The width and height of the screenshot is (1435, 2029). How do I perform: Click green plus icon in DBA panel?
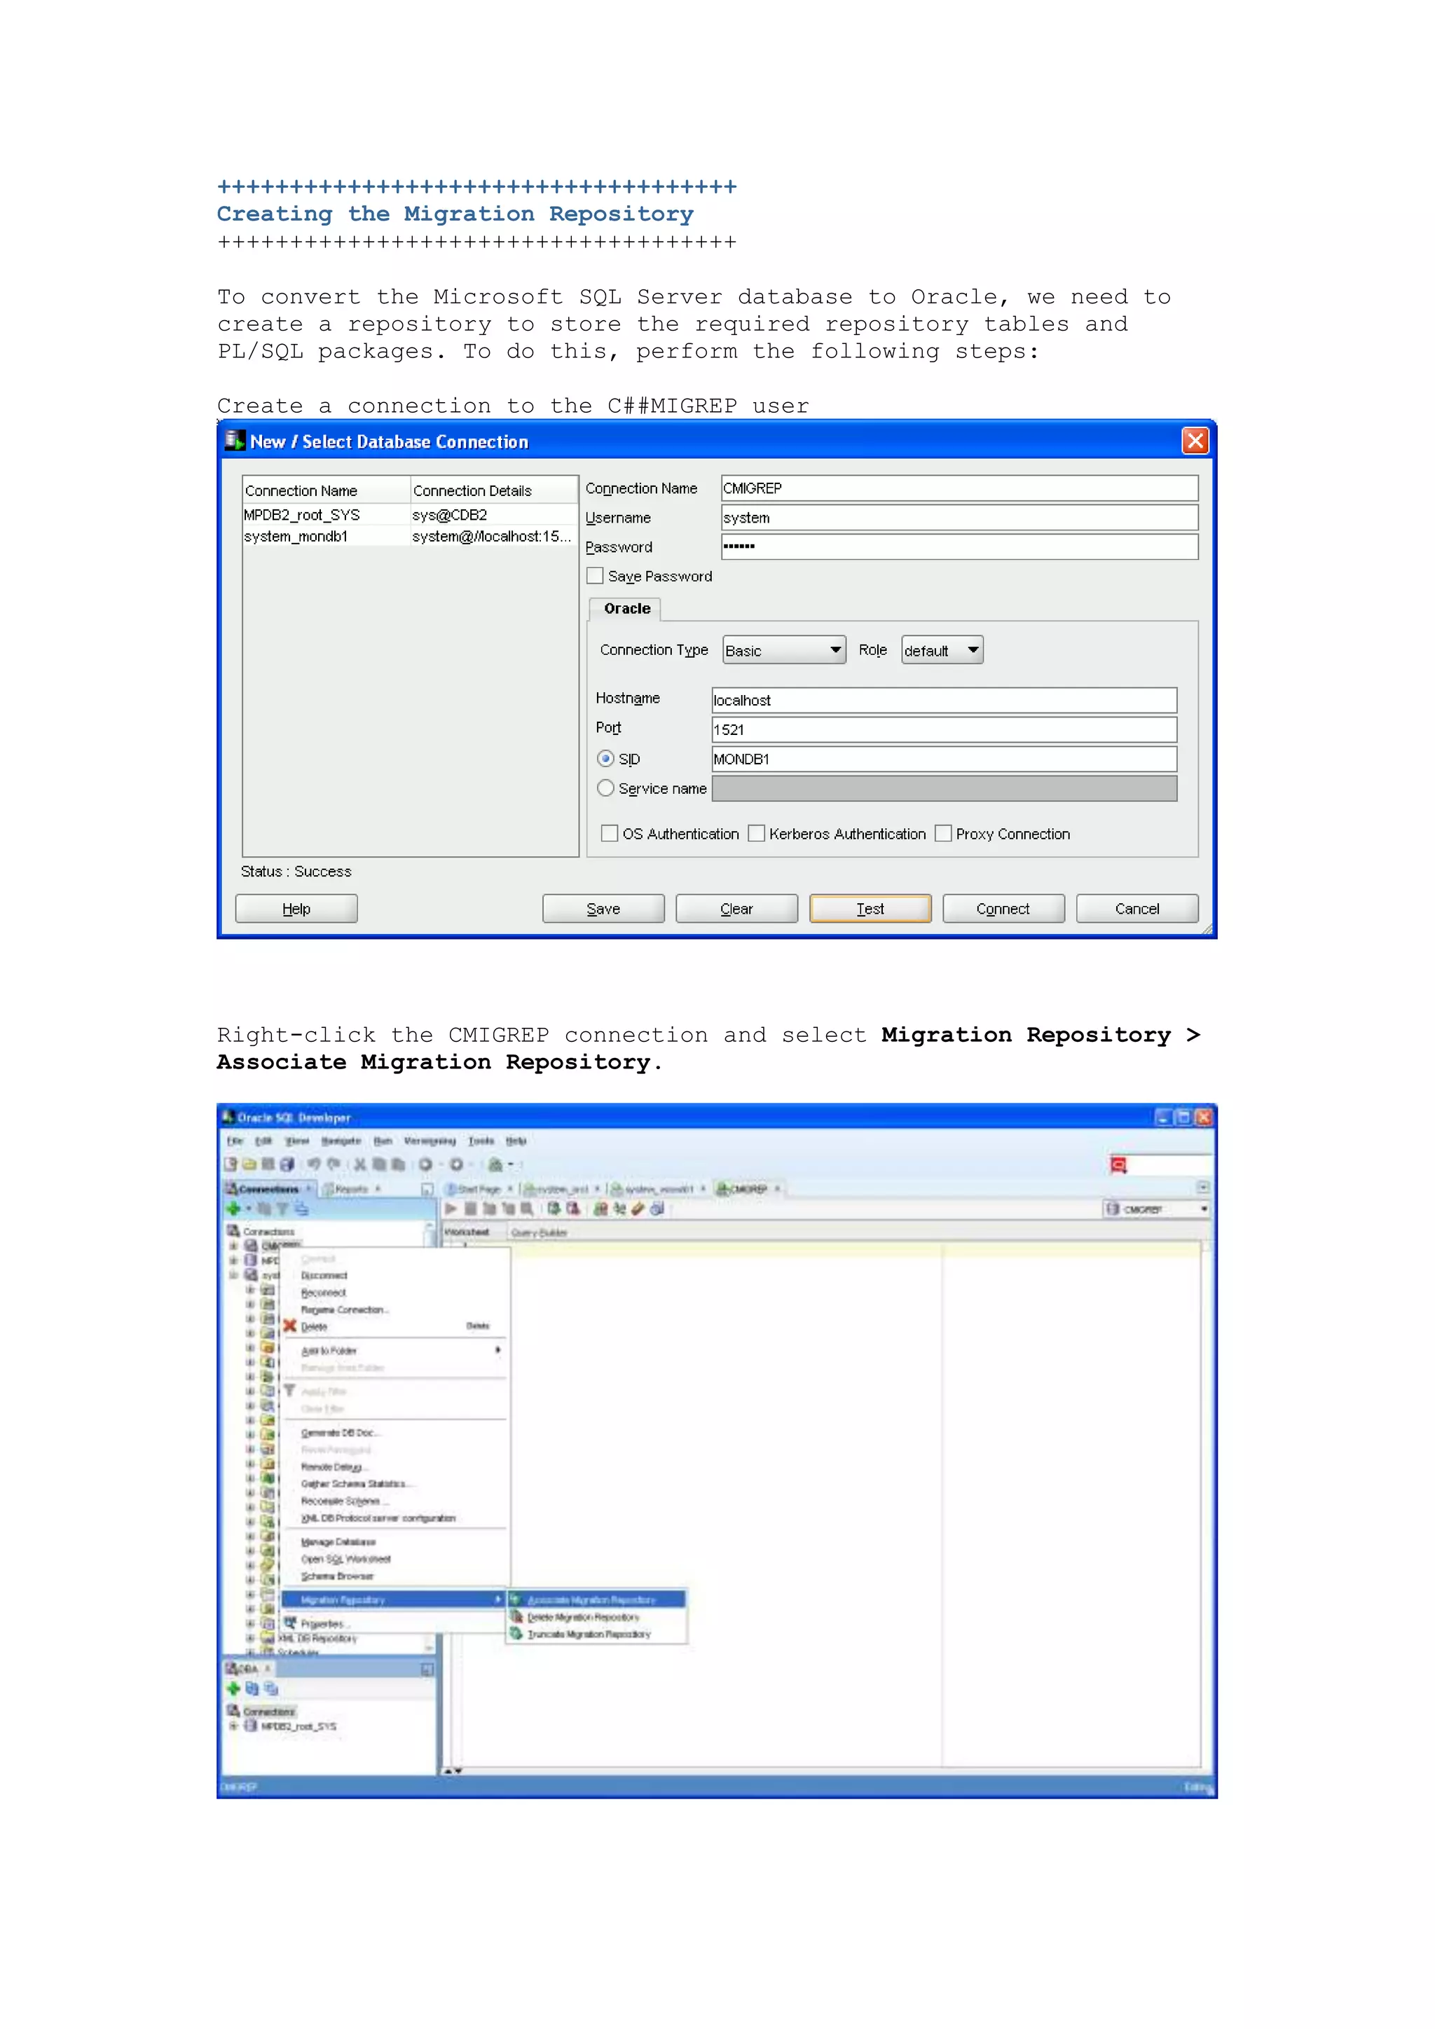[233, 1688]
